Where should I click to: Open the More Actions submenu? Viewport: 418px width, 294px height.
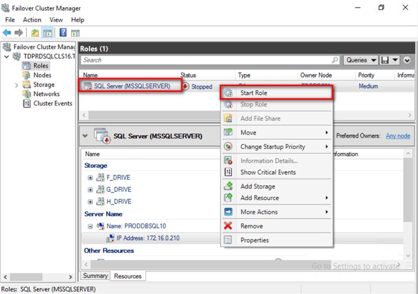coord(277,212)
